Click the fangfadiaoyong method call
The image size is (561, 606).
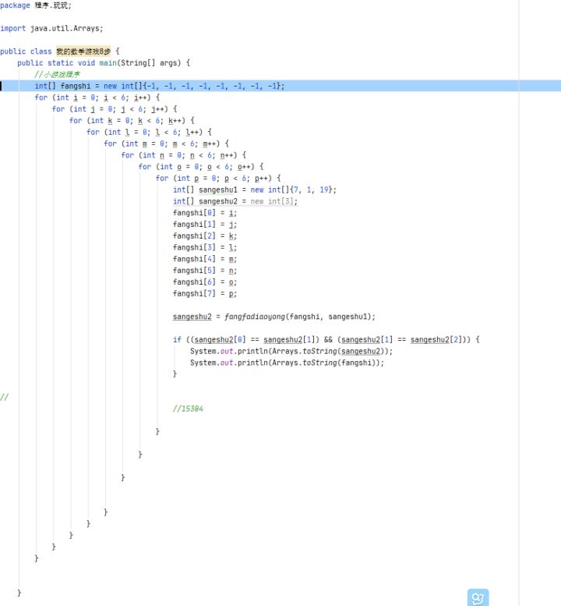(255, 317)
